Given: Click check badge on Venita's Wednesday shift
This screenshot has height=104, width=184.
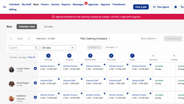Looking at the screenshot, I should point(105,79).
